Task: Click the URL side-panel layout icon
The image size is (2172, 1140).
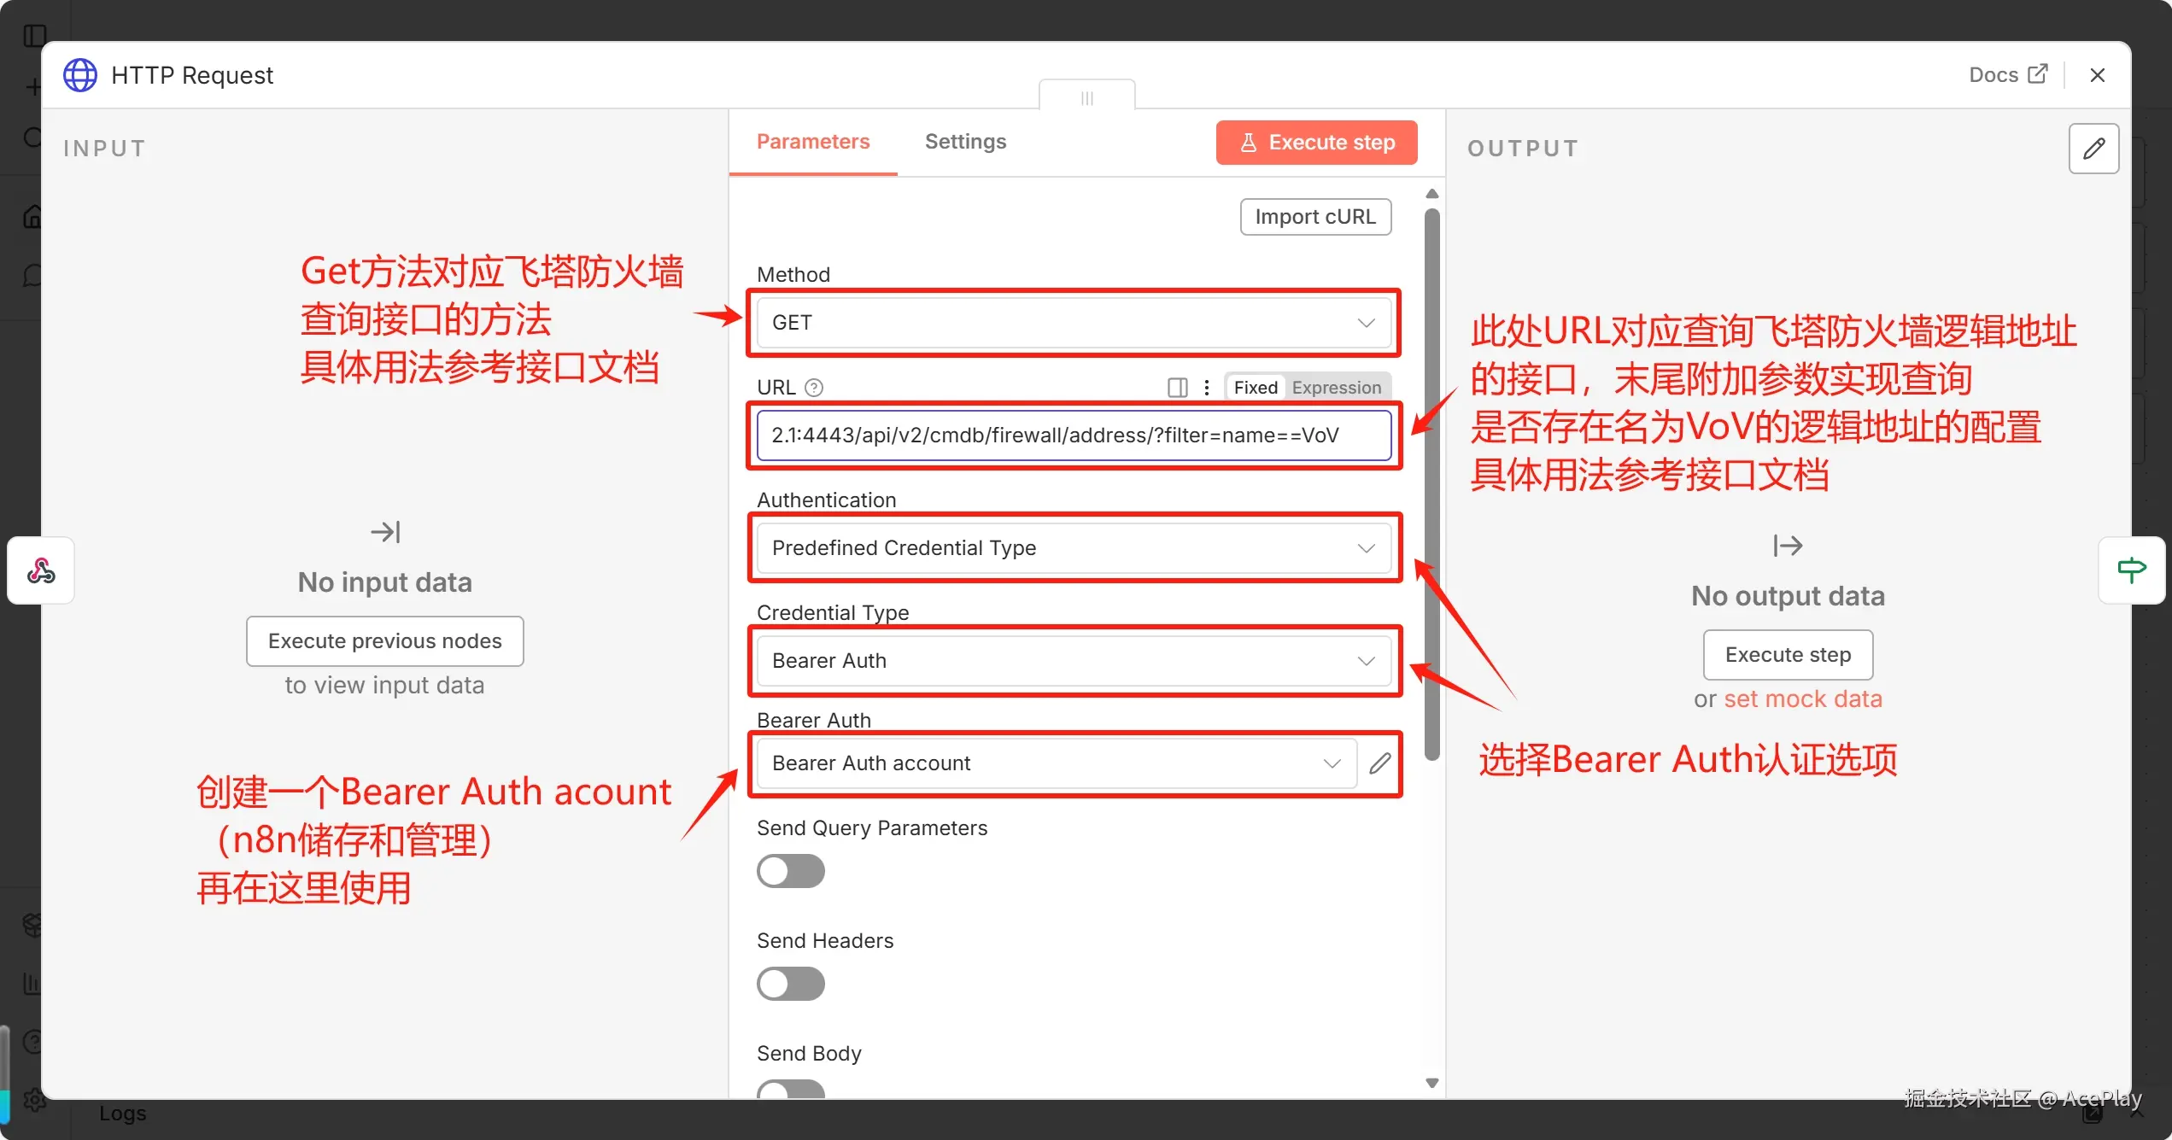Action: 1177,388
